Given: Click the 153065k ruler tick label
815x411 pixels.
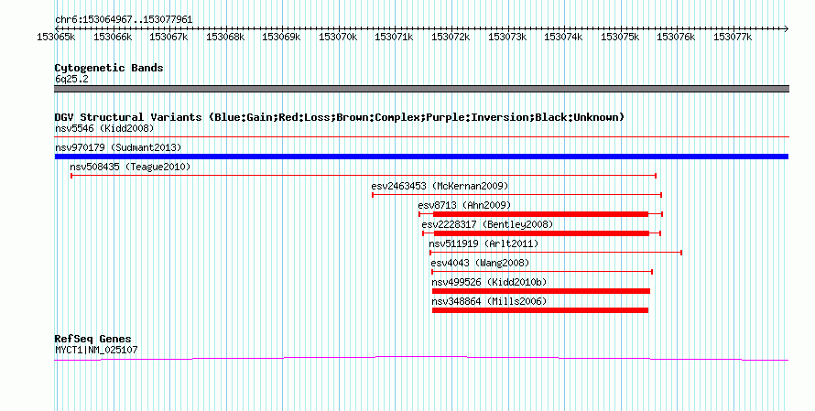Looking at the screenshot, I should tap(56, 38).
